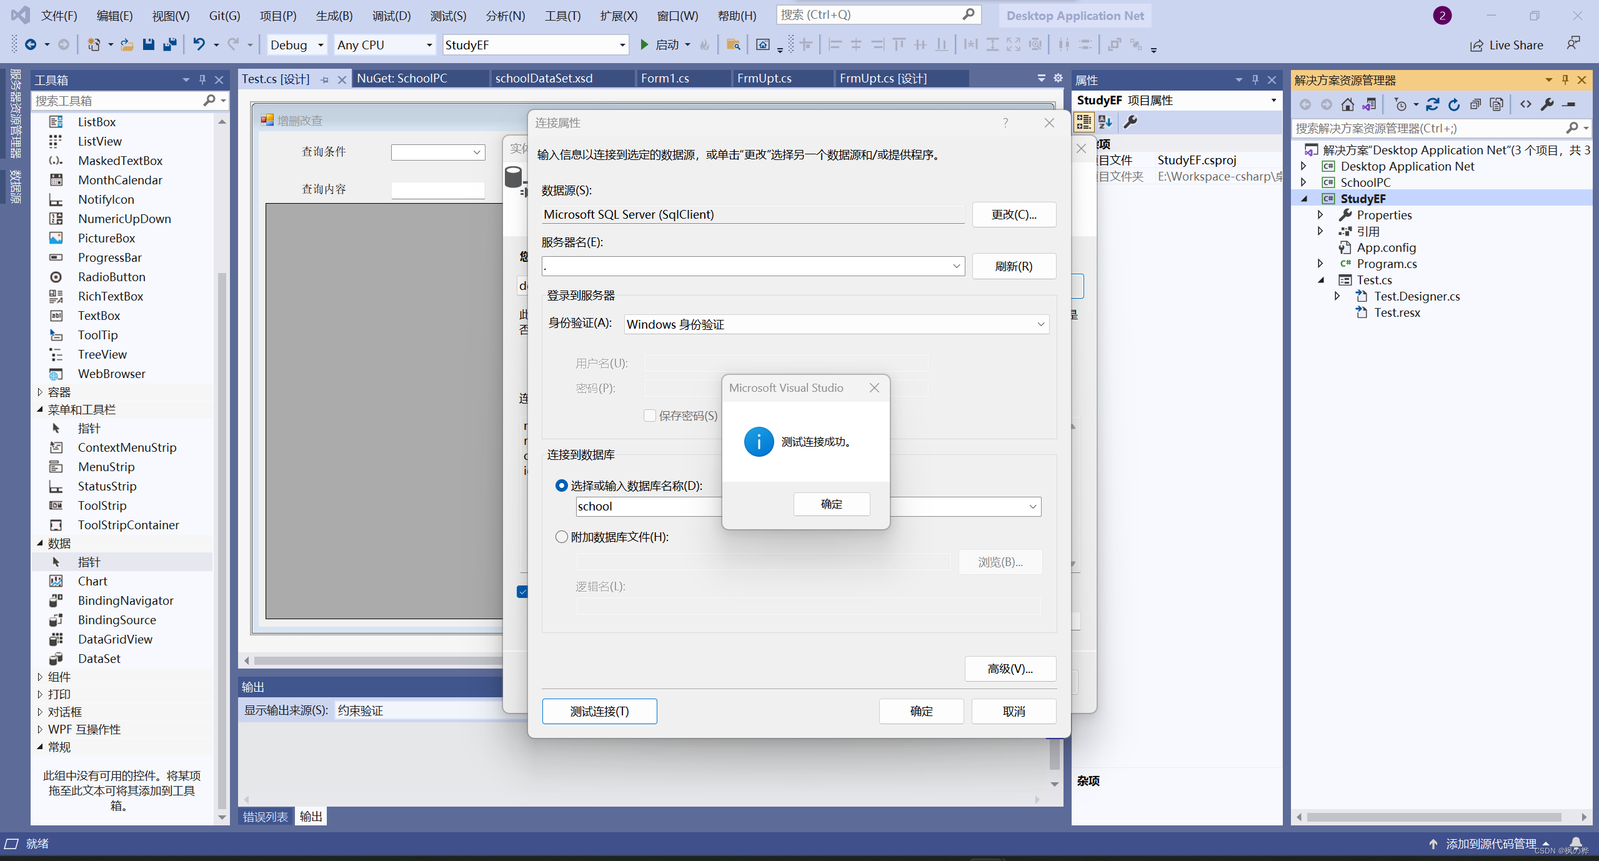Click the DataGridView toolbox icon
This screenshot has height=861, width=1599.
coord(56,639)
